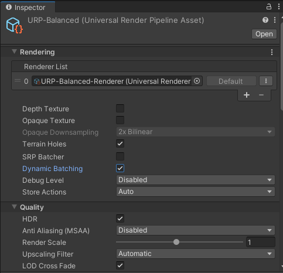This screenshot has width=283, height=273.
Task: Add a renderer with plus button
Action: 247,95
